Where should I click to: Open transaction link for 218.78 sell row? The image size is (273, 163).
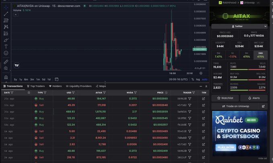point(203,157)
